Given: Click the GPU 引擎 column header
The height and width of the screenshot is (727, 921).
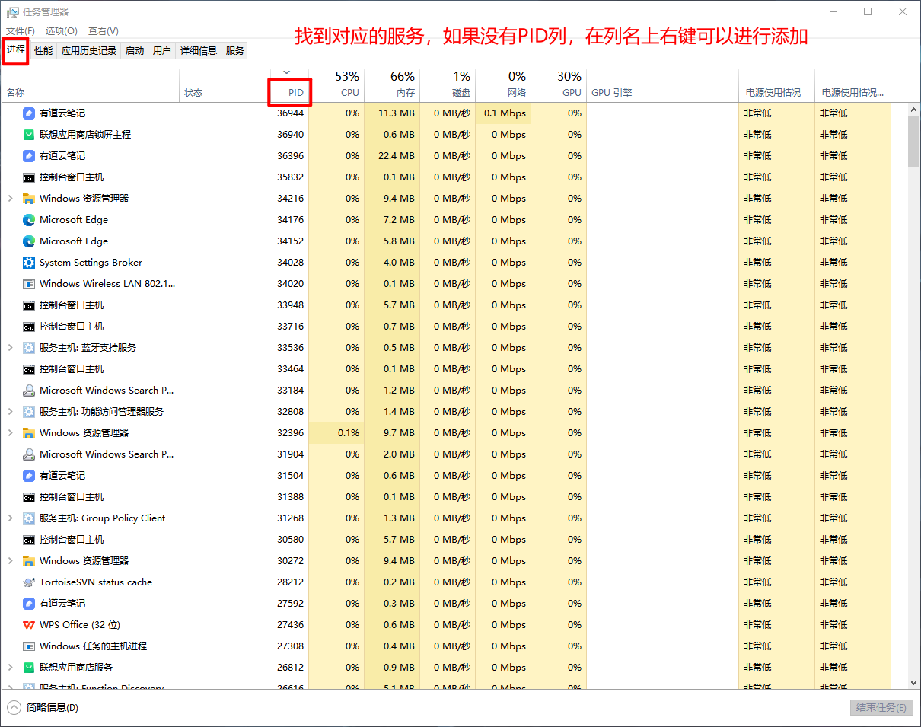Looking at the screenshot, I should click(x=662, y=85).
